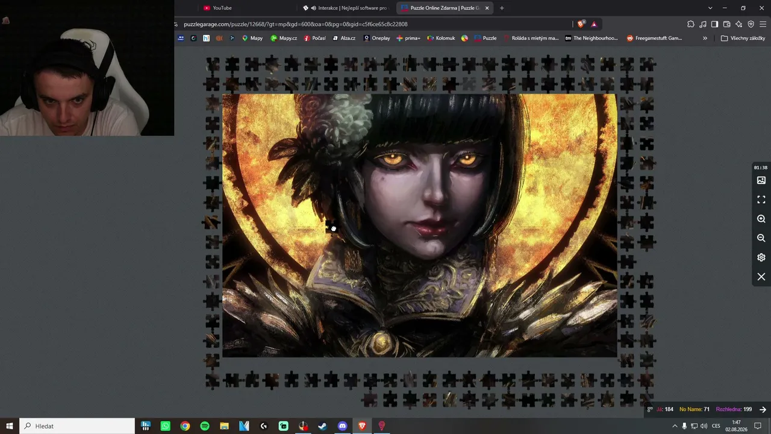Open Discord from the taskbar

tap(343, 426)
